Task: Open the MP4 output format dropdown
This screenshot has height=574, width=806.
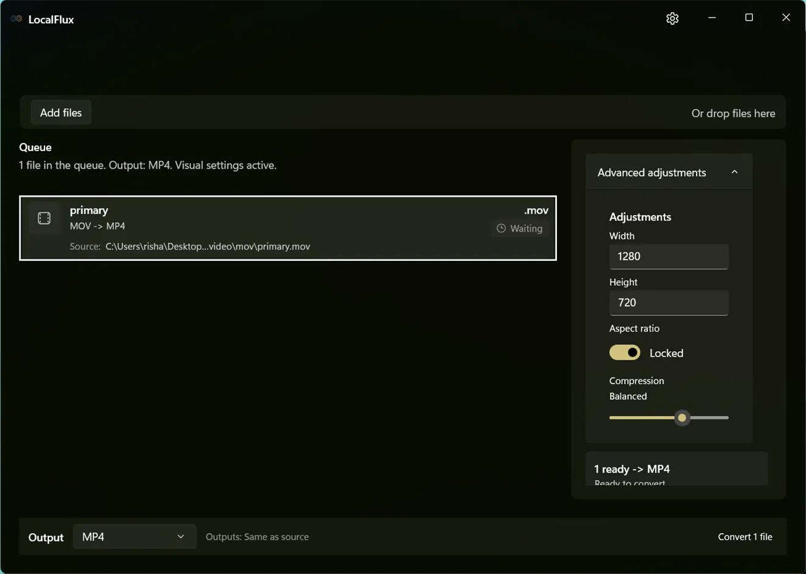Action: pyautogui.click(x=134, y=537)
